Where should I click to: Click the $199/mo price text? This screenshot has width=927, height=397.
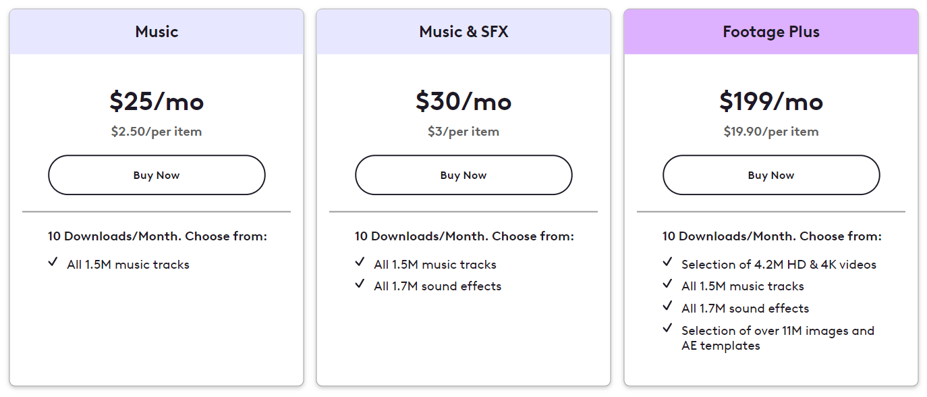tap(771, 101)
